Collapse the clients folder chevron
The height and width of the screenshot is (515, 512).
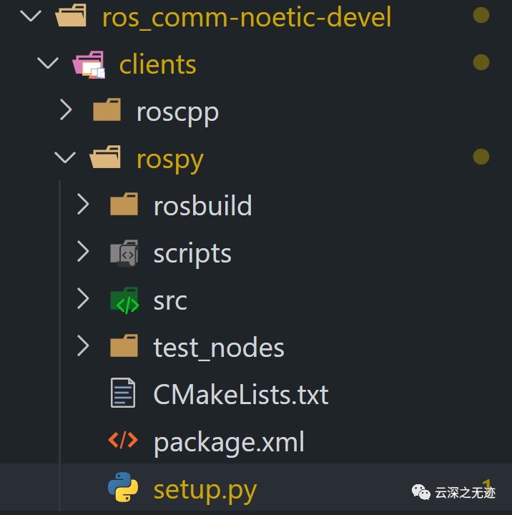coord(47,64)
